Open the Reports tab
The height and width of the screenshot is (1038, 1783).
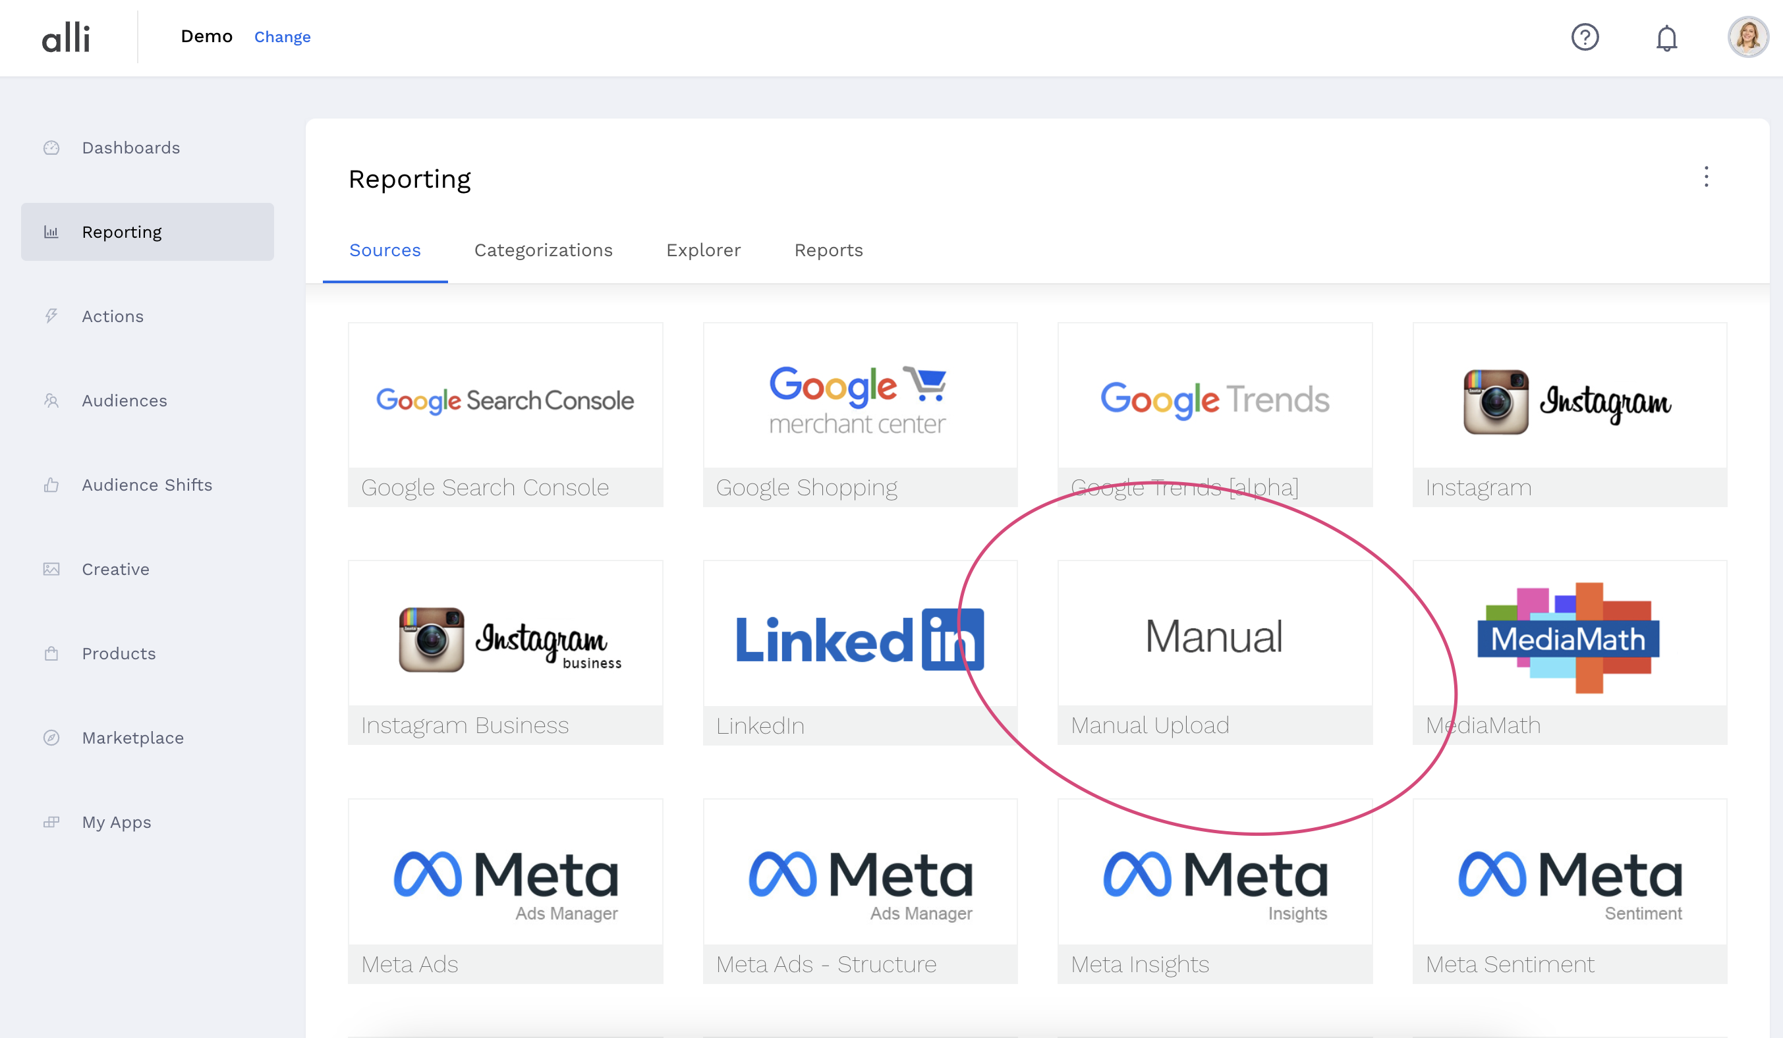tap(828, 250)
